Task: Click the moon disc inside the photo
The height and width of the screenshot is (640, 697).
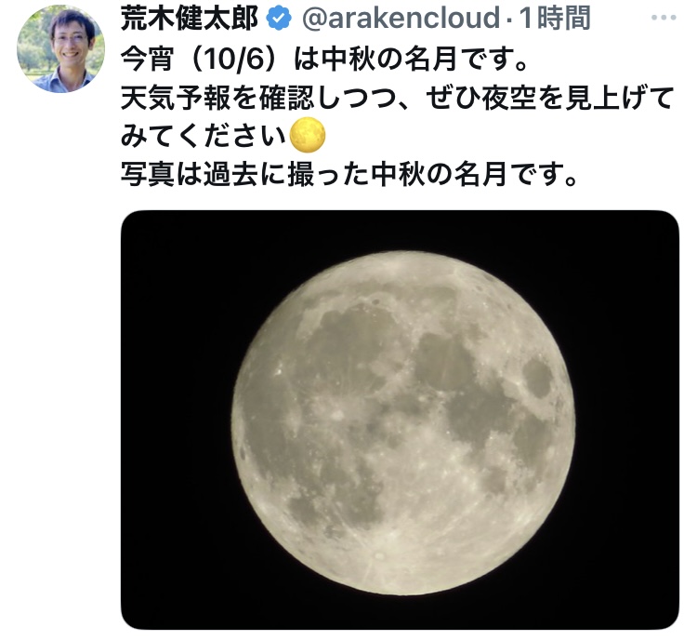Action: tap(403, 423)
